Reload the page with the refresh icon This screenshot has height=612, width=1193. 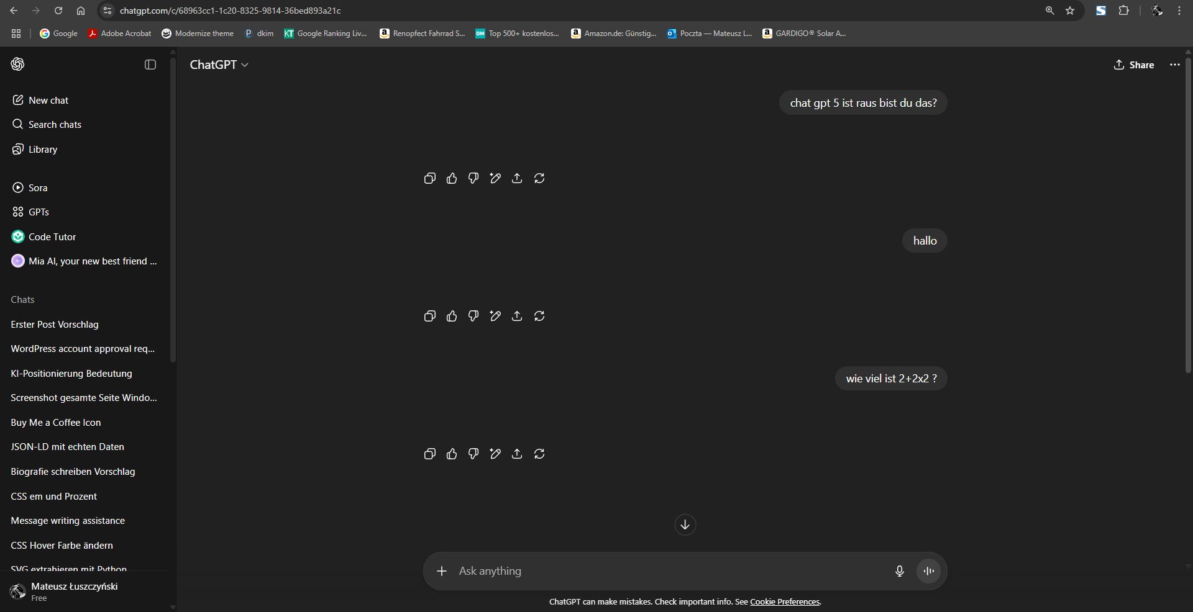coord(58,11)
